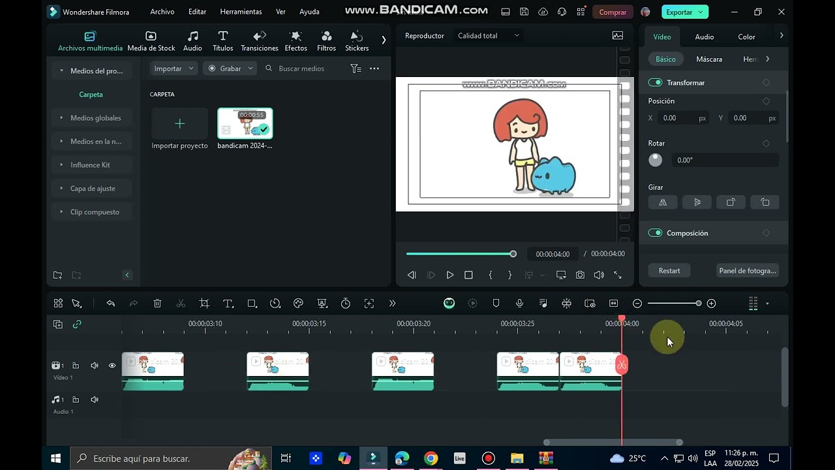Add keyframe for Composición
Viewport: 835px width, 470px height.
[766, 233]
